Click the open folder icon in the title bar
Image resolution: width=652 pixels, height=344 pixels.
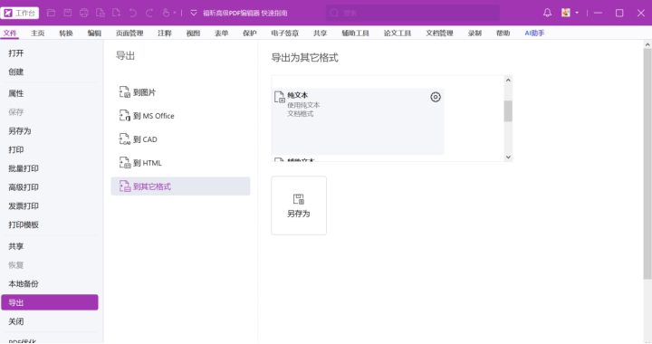tap(51, 13)
